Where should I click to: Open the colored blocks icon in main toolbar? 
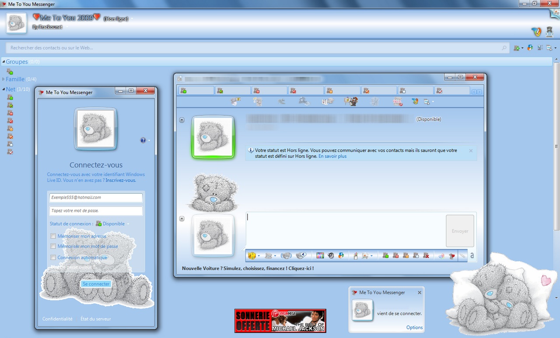click(530, 48)
